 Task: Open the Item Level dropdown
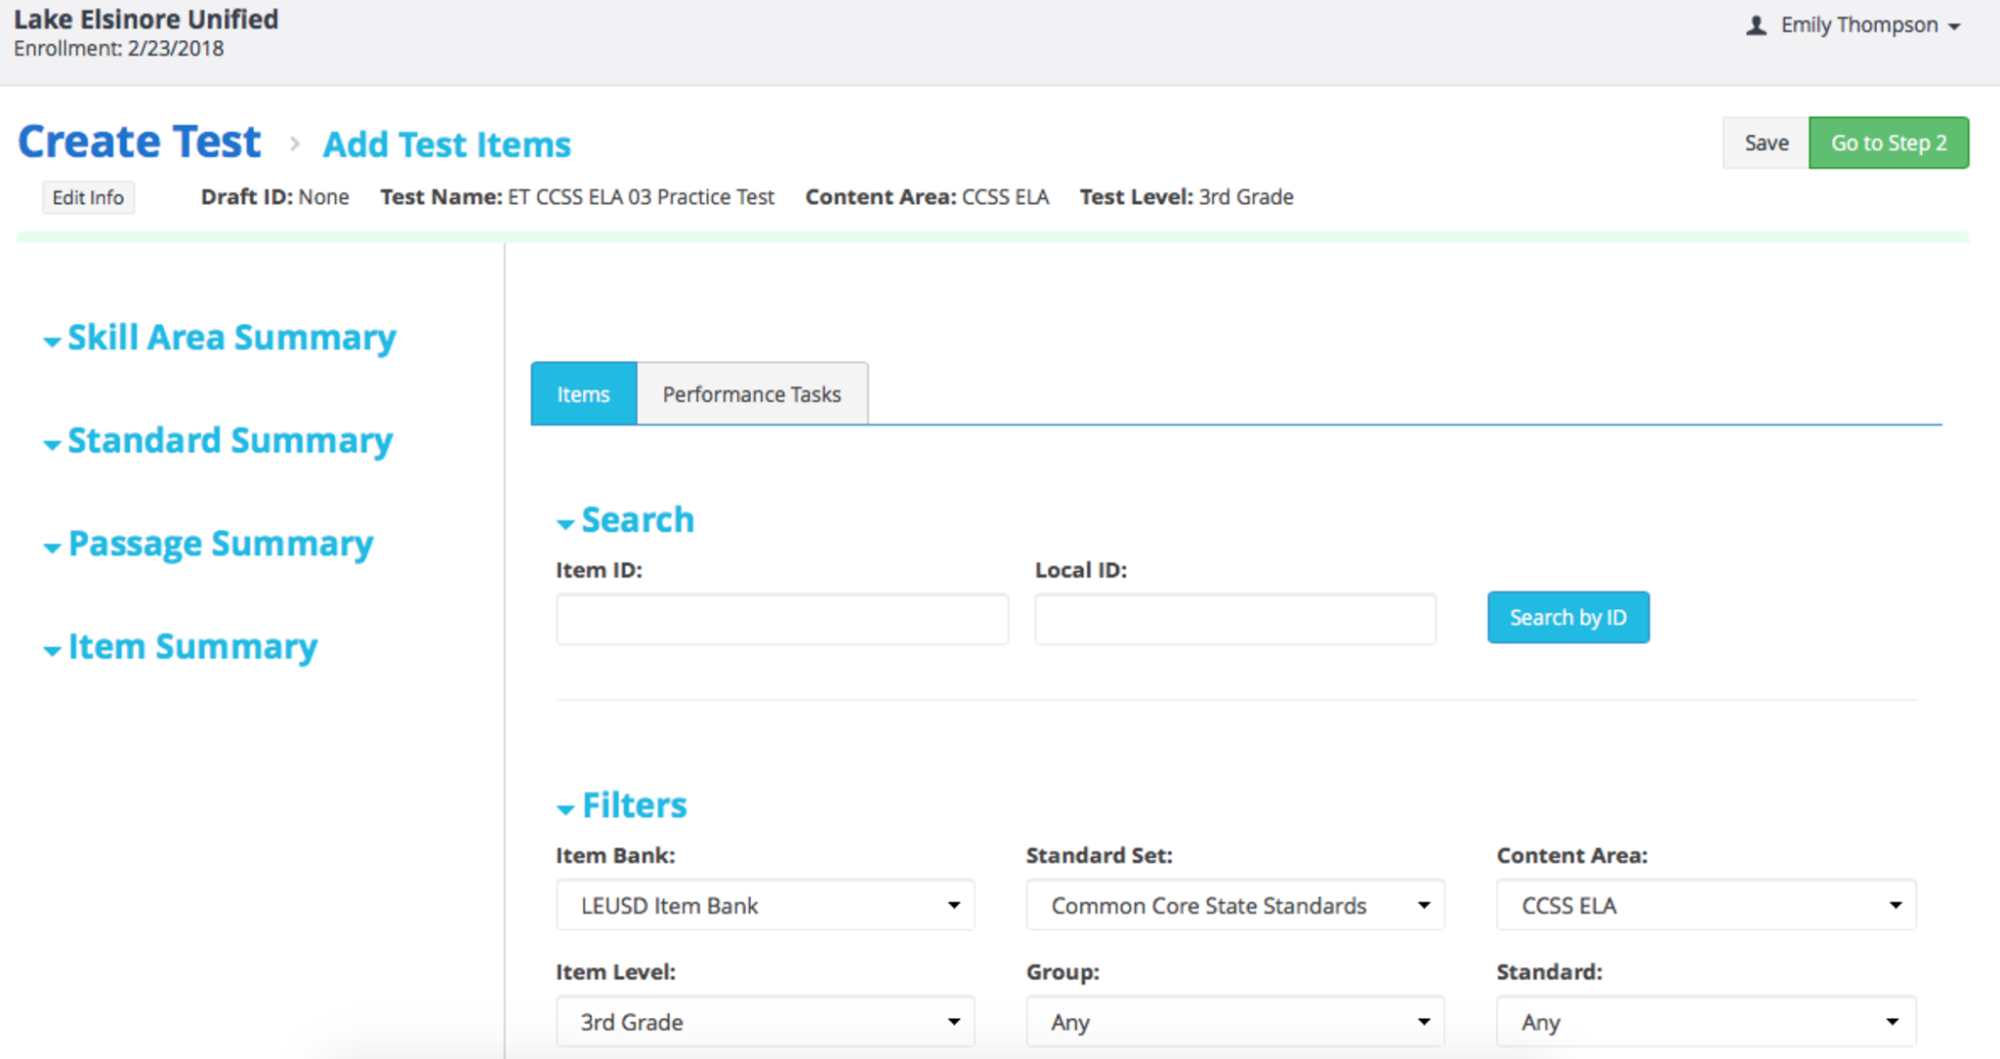pyautogui.click(x=765, y=1022)
